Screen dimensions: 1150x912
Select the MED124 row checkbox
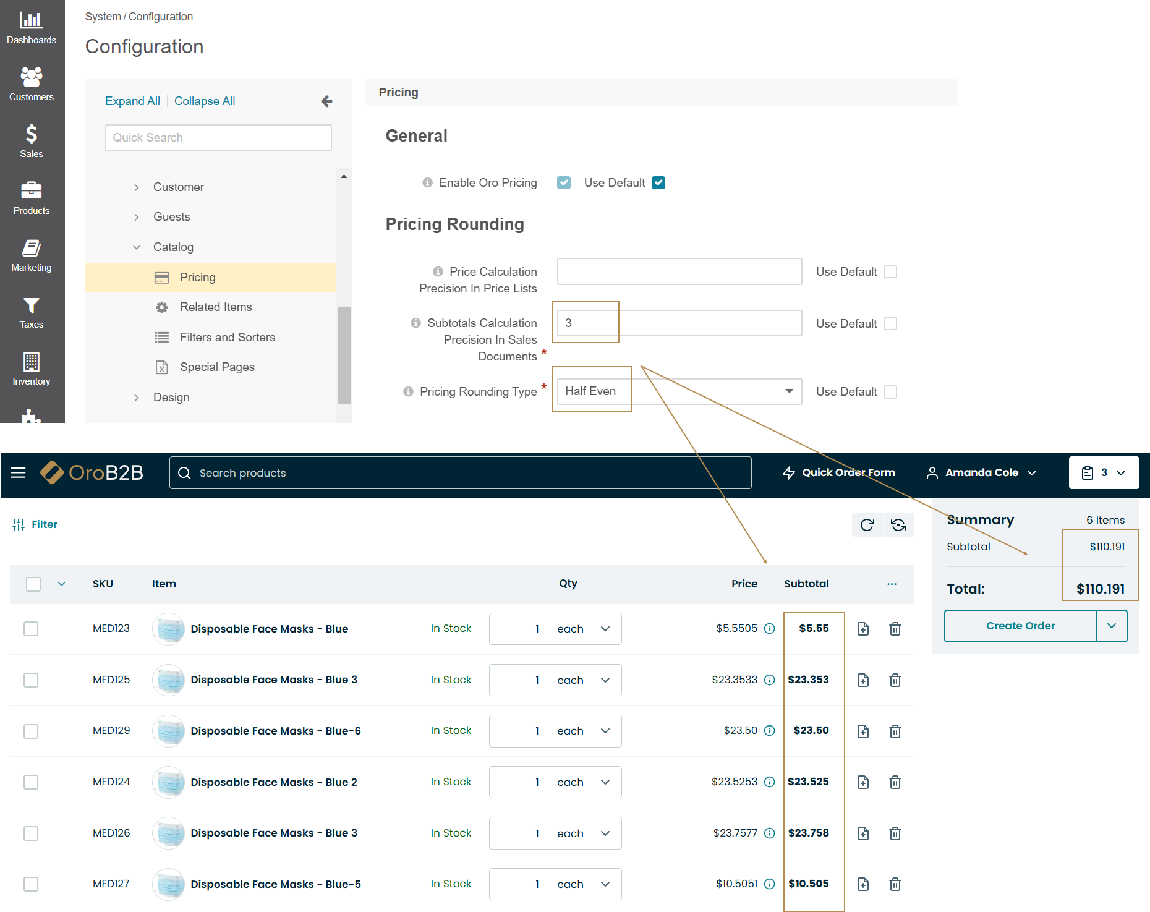click(31, 782)
